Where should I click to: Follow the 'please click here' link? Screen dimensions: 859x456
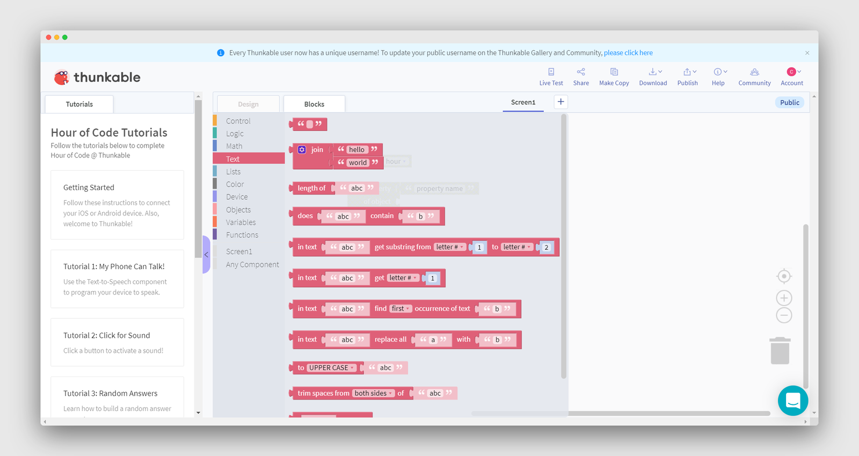coord(628,53)
